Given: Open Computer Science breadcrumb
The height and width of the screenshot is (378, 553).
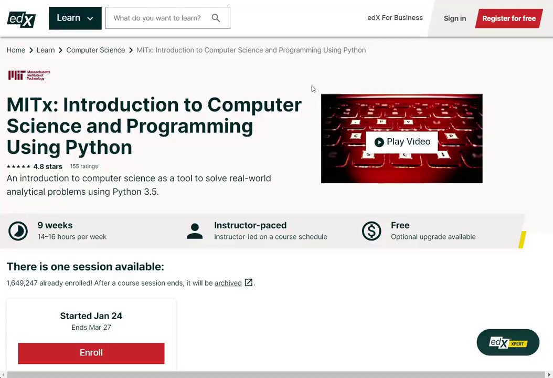Looking at the screenshot, I should pyautogui.click(x=95, y=50).
